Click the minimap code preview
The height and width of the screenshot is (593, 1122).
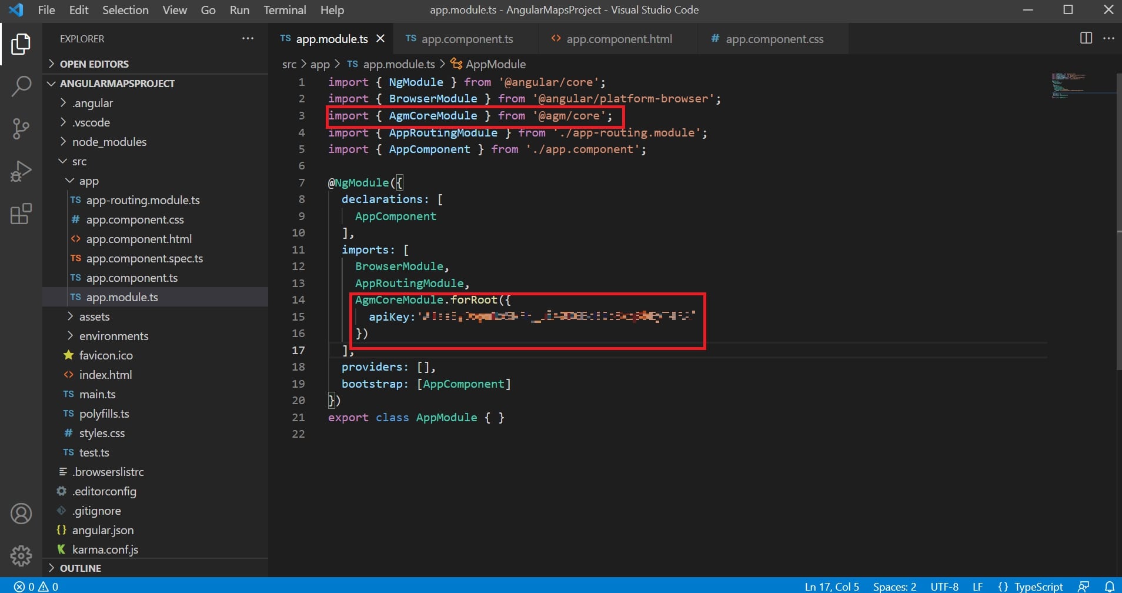point(1067,85)
